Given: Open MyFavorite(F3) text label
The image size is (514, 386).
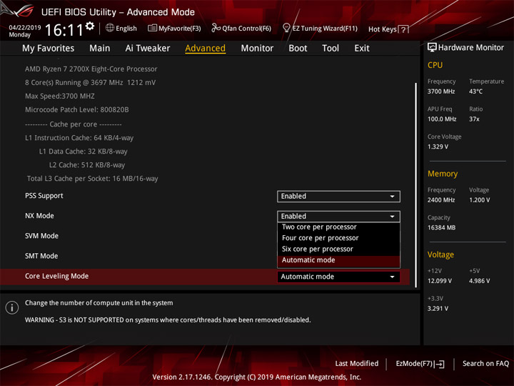Looking at the screenshot, I should click(x=180, y=29).
